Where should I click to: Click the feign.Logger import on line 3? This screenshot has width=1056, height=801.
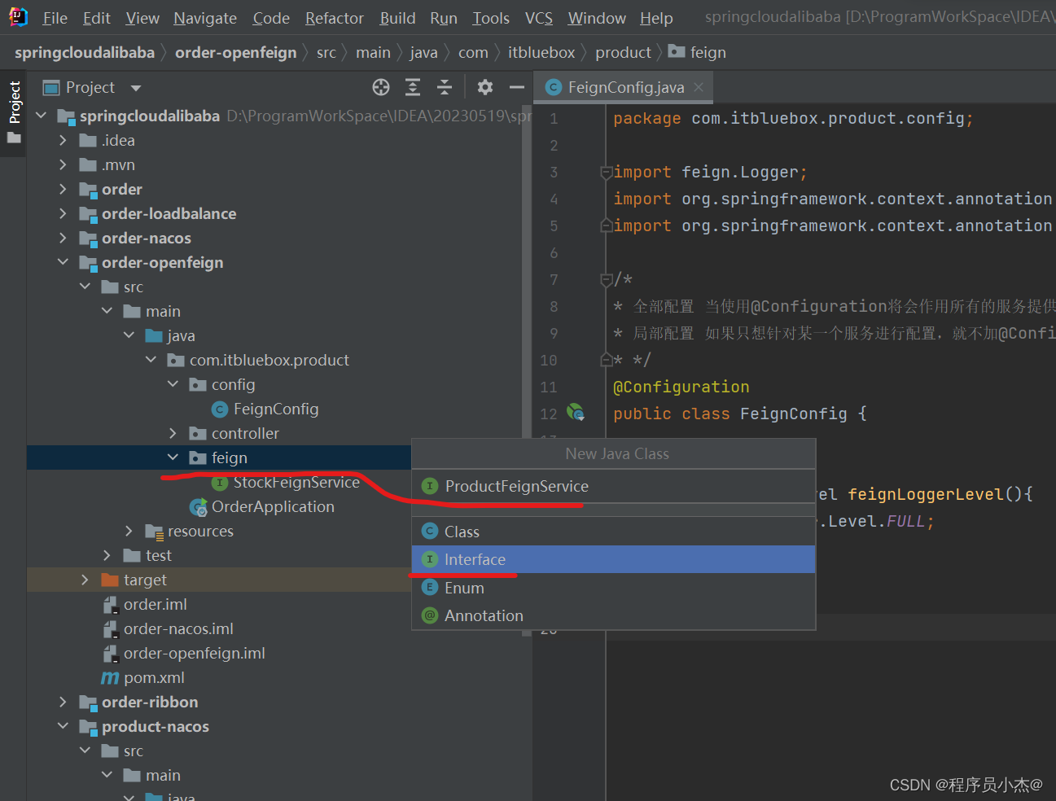(710, 172)
